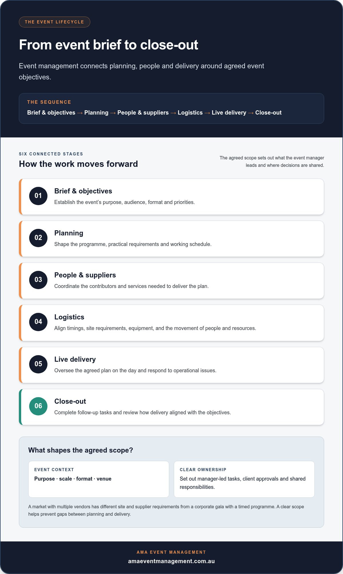
Task: Click the green 06 Close-out badge
Action: coord(38,406)
